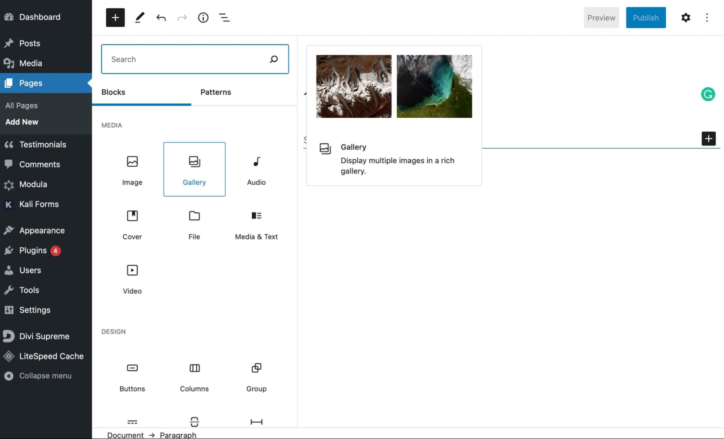This screenshot has height=439, width=724.
Task: Select the Buttons block
Action: 132,376
